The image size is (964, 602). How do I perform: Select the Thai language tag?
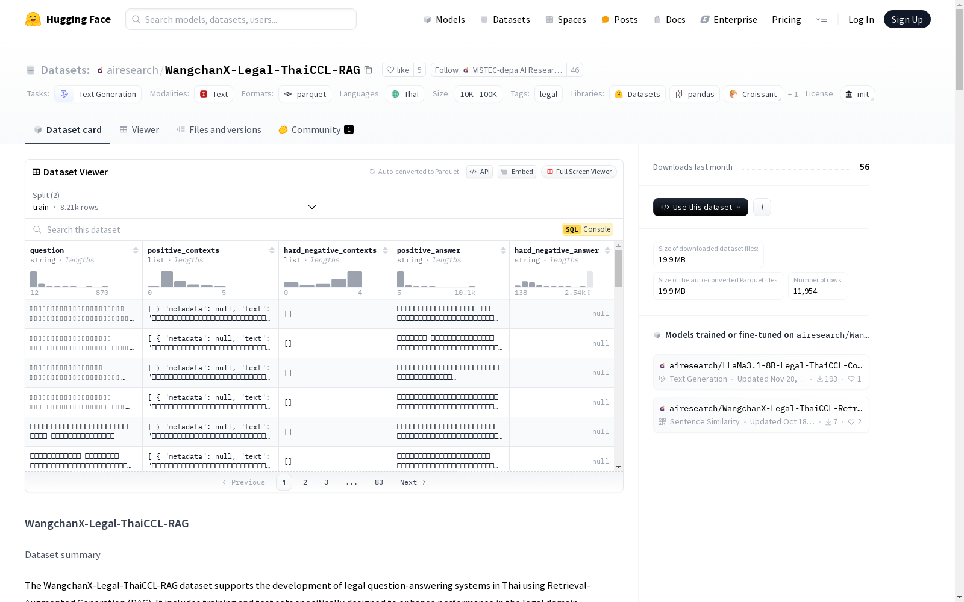tap(405, 94)
